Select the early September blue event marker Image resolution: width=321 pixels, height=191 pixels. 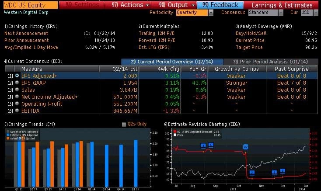(x=211, y=145)
